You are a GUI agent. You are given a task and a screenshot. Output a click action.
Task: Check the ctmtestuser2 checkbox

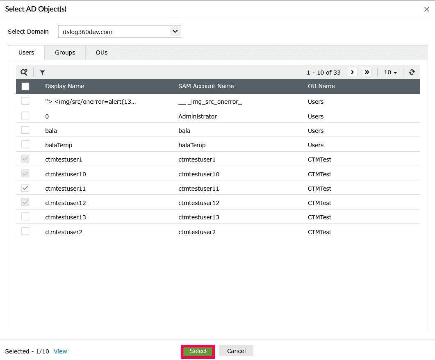pyautogui.click(x=25, y=231)
